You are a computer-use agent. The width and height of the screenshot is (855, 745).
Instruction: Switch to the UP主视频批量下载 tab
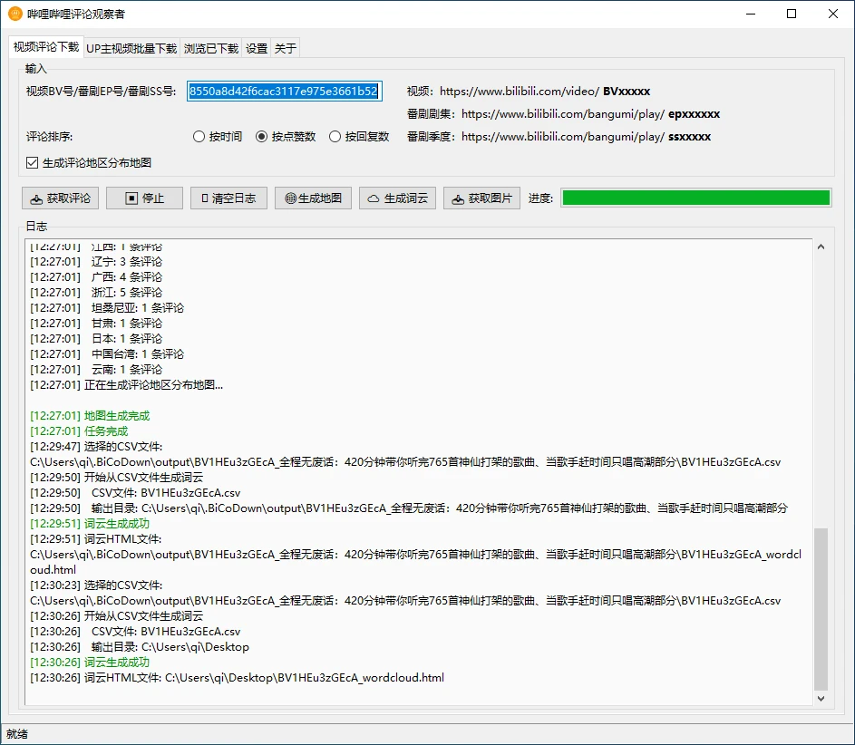(x=131, y=49)
